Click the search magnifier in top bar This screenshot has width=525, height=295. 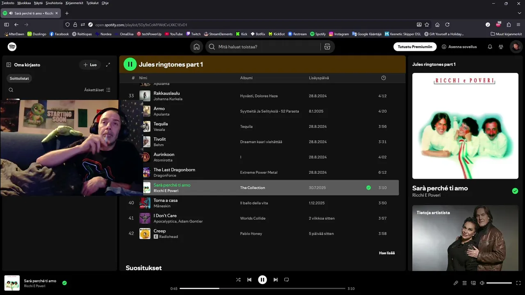pyautogui.click(x=212, y=47)
